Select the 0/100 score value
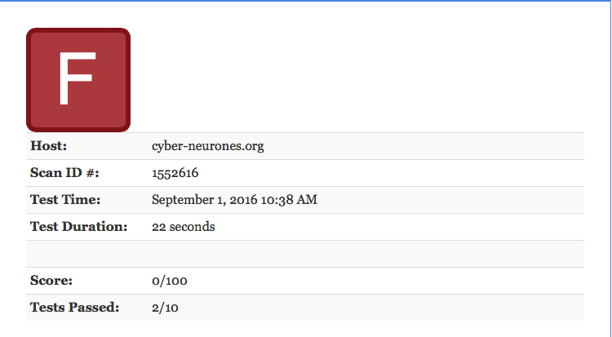 pyautogui.click(x=170, y=281)
